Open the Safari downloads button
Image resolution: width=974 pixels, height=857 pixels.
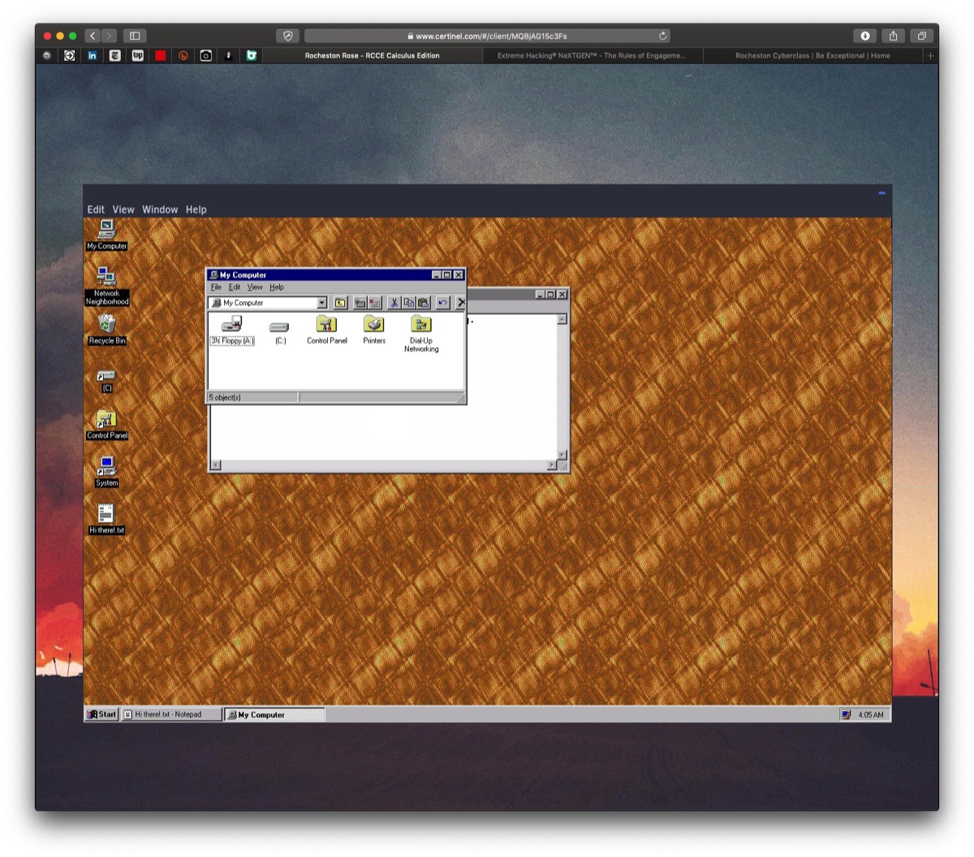point(865,36)
